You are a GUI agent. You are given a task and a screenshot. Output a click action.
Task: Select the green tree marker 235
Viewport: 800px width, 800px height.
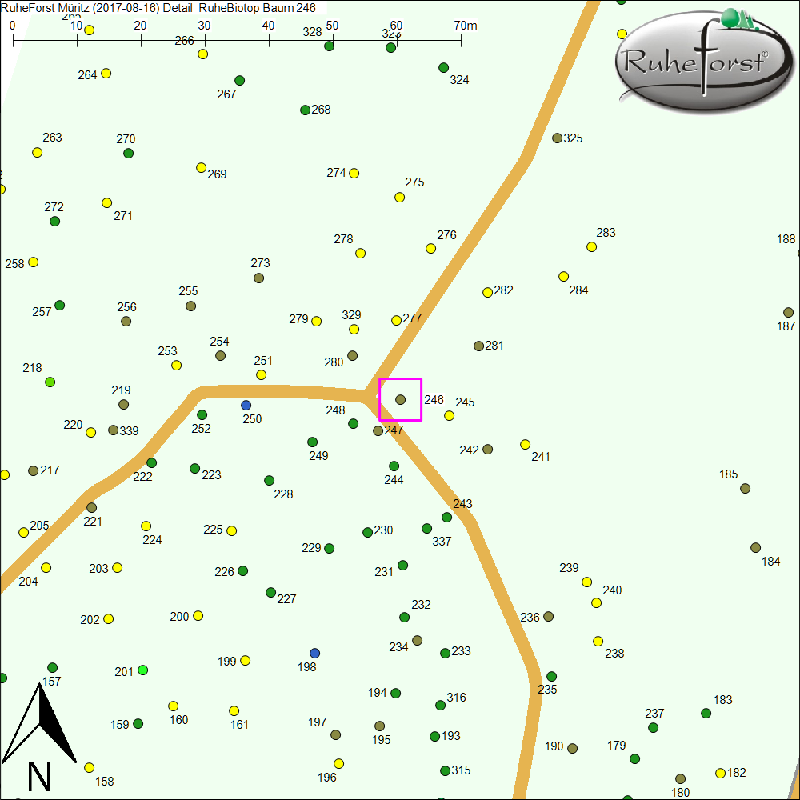pyautogui.click(x=551, y=676)
